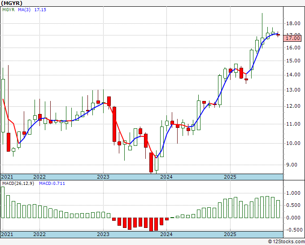Viewport: 305px width, 245px height.
Task: Click the first tallest MACD bar in 2021
Action: coord(3,202)
